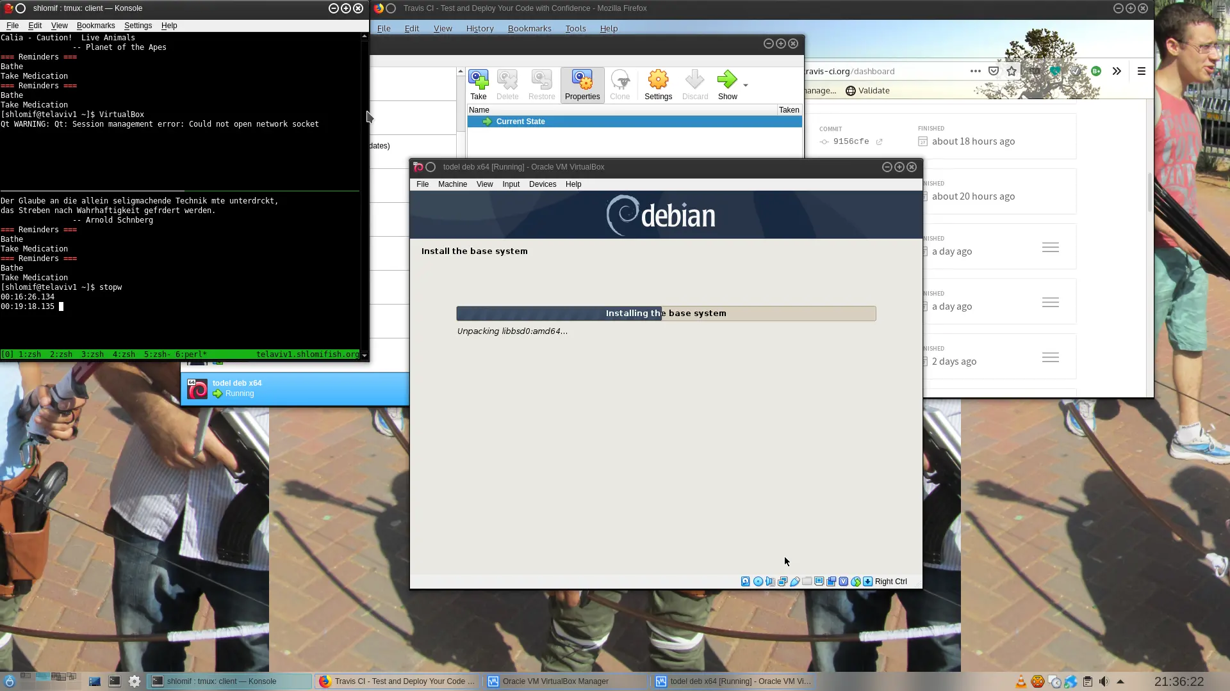1230x691 pixels.
Task: Open hamburger icon on 2 days ago row
Action: 1050,357
